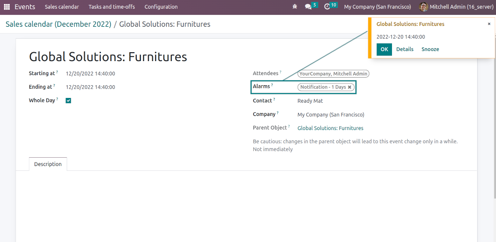Close the alarm notification popup
Viewport: 496px width, 242px height.
(x=489, y=24)
